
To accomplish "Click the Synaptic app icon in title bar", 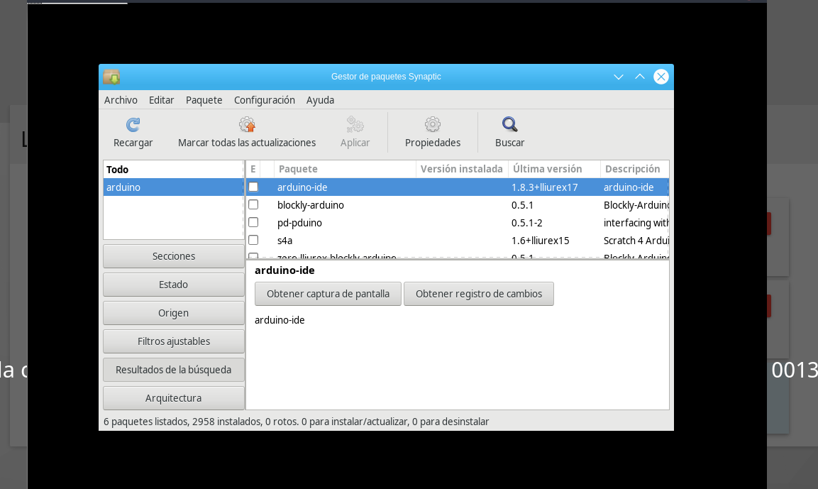I will click(111, 77).
